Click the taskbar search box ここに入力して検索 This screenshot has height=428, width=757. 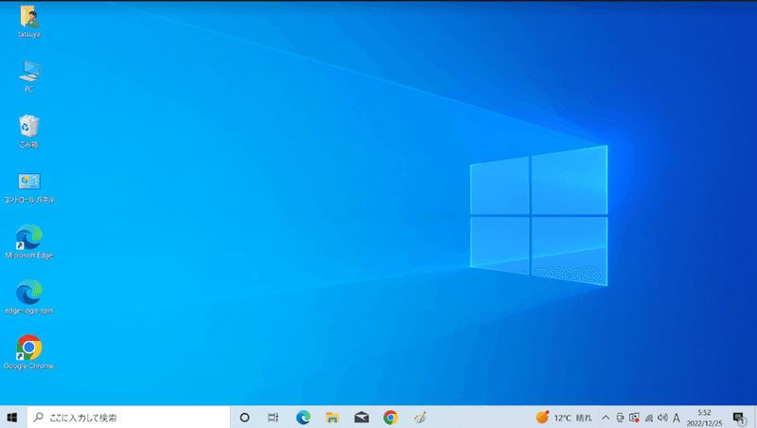point(129,418)
